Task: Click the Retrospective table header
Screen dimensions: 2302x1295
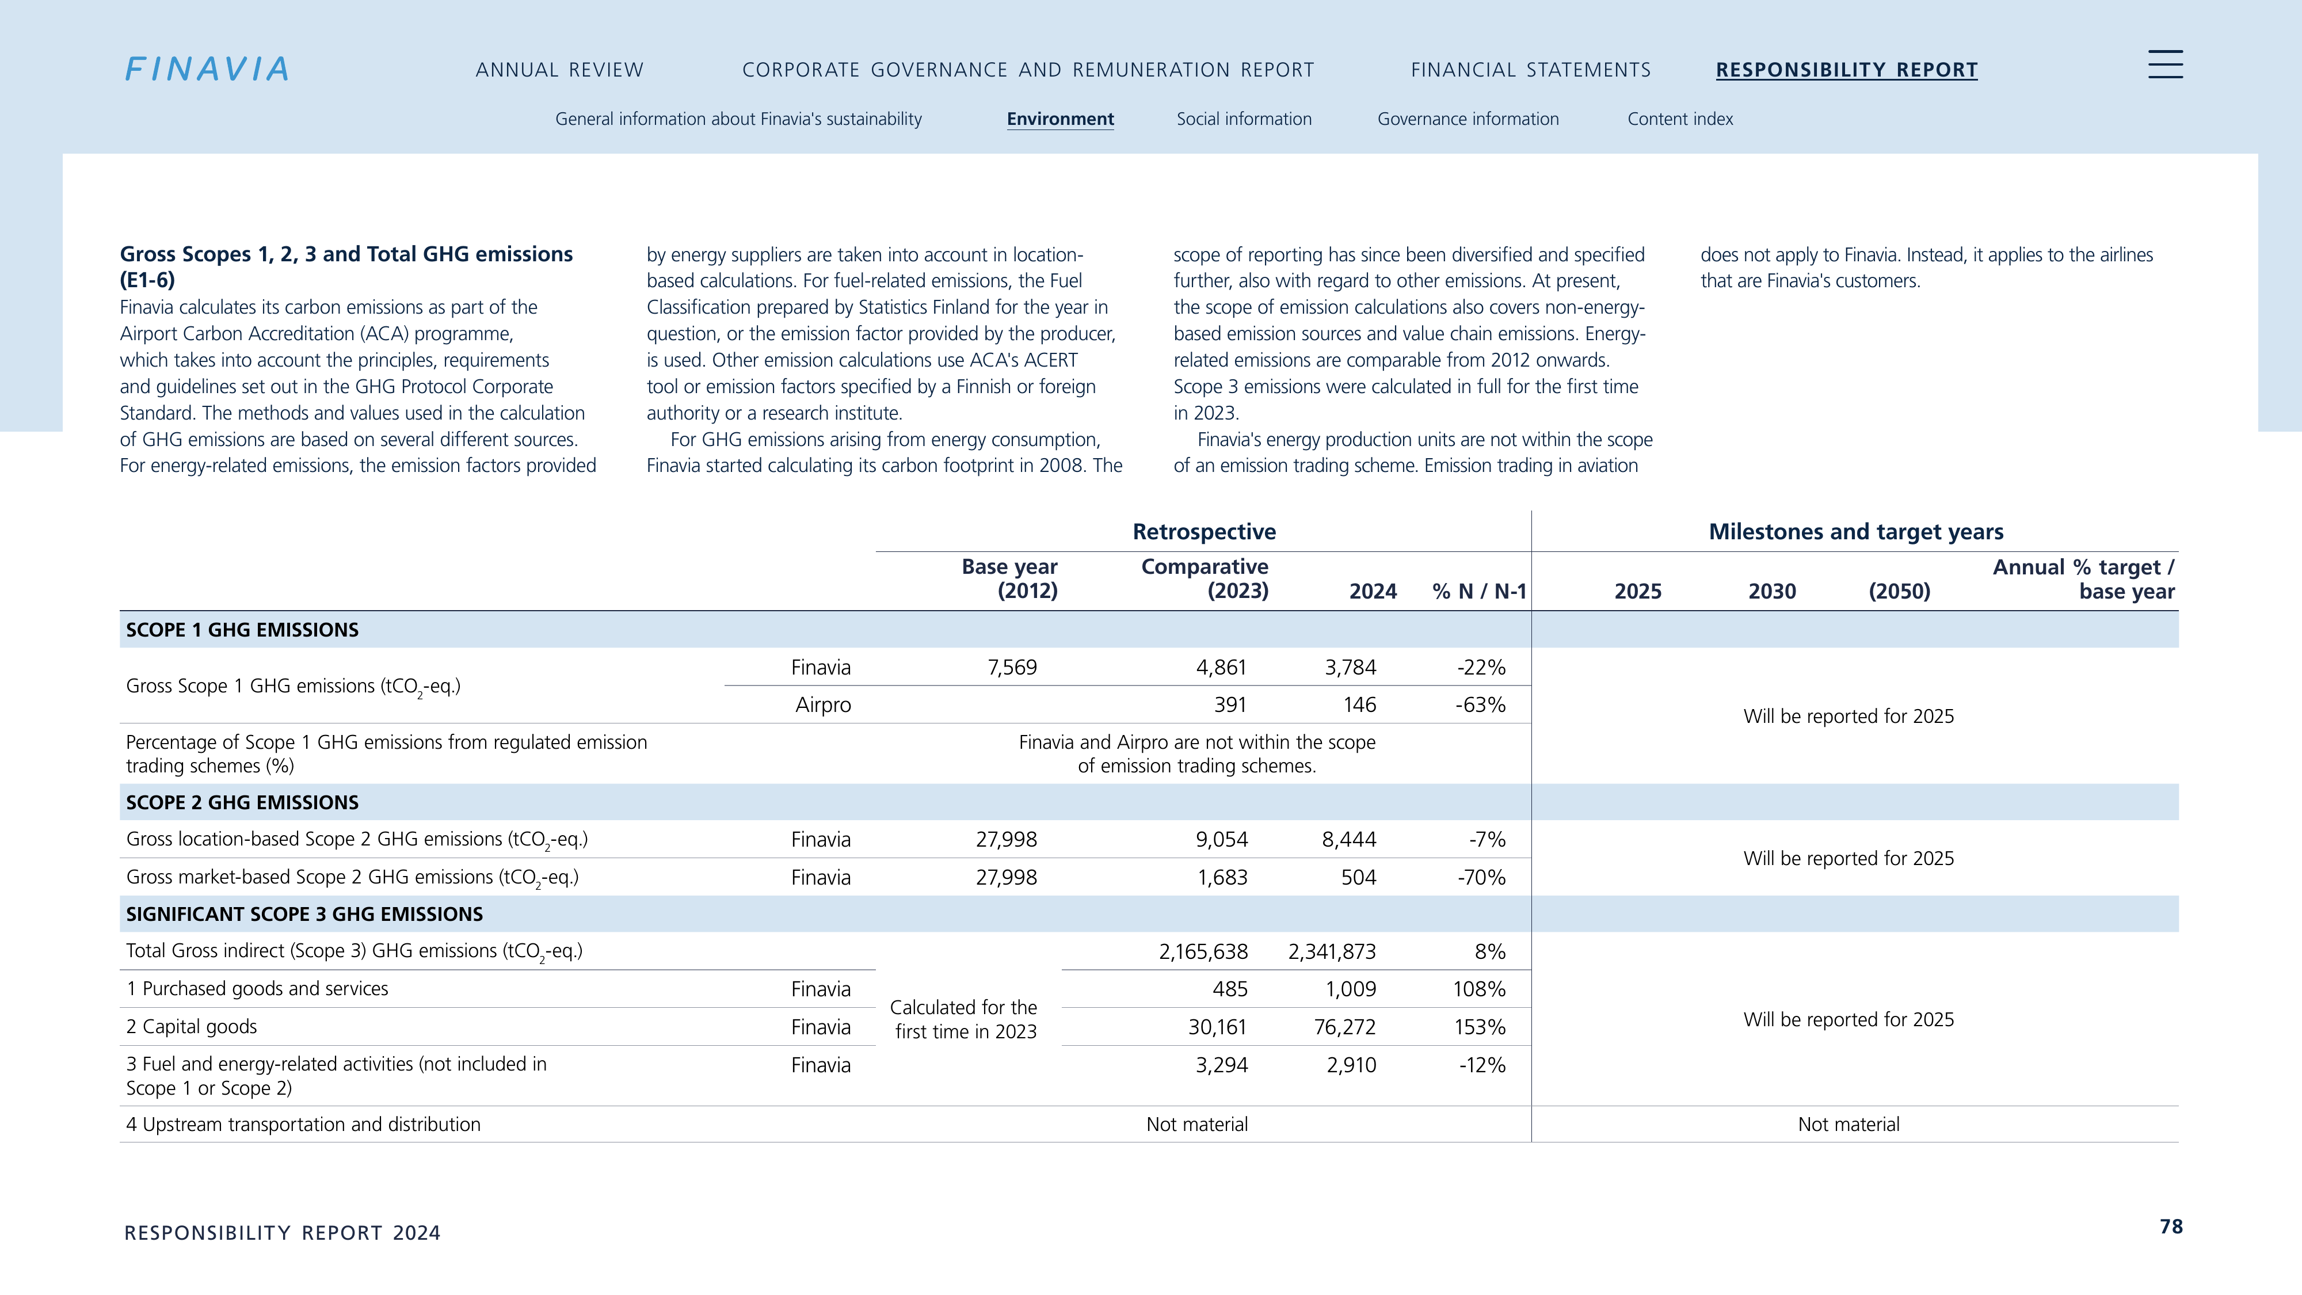Action: [x=1204, y=532]
